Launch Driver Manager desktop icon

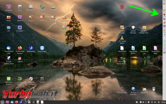point(20,79)
